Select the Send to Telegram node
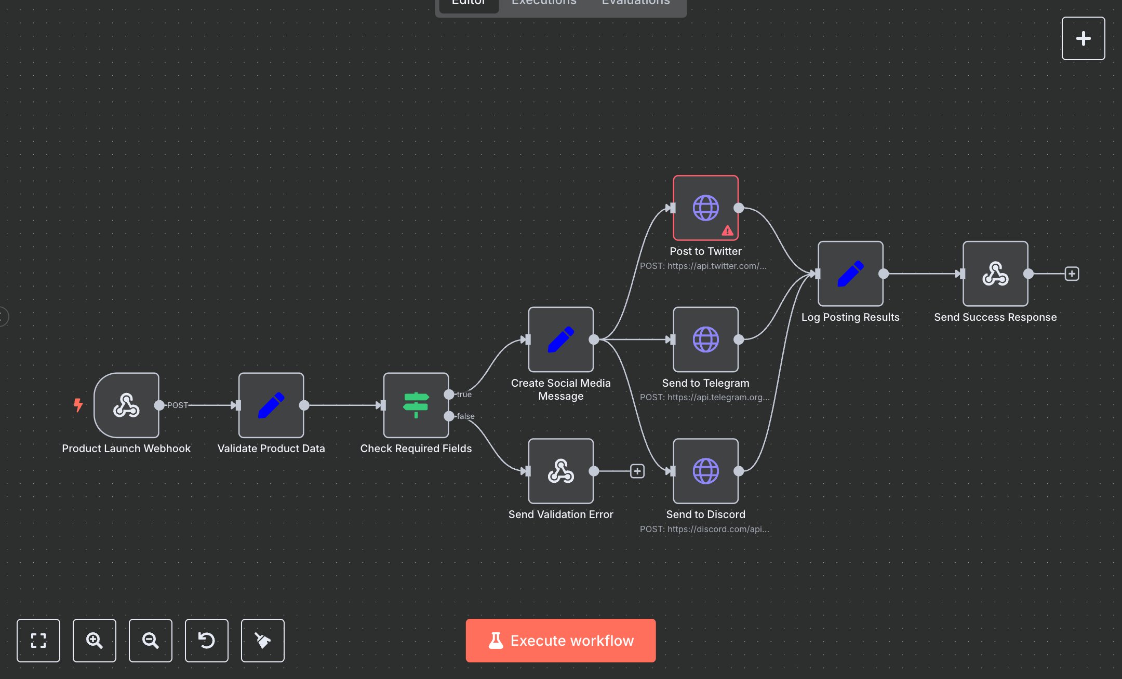Screen dimensions: 1122x679 pos(705,340)
